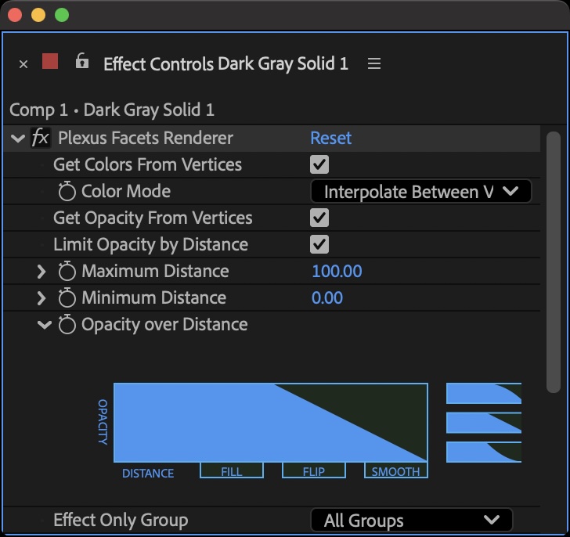Disable Limit Opacity by Distance checkbox
This screenshot has height=537, width=570.
(319, 244)
